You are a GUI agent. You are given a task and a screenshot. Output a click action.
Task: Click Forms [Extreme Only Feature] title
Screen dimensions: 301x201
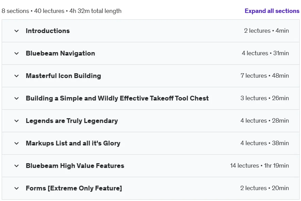(x=74, y=188)
